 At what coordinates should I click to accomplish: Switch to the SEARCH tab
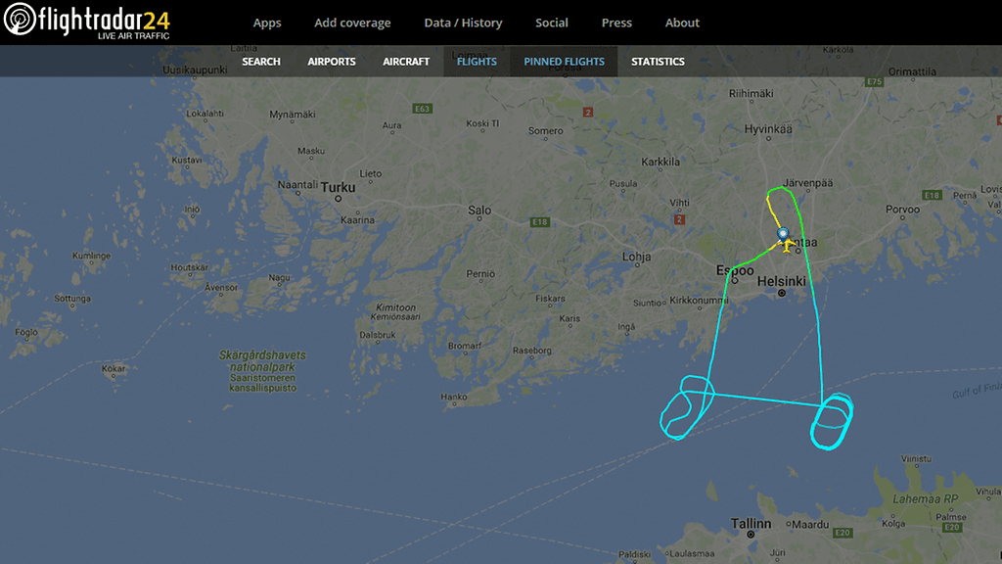[260, 62]
